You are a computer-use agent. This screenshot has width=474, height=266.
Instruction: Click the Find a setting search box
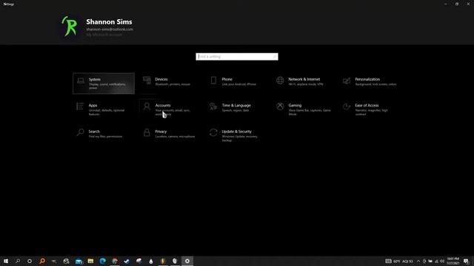(x=237, y=56)
